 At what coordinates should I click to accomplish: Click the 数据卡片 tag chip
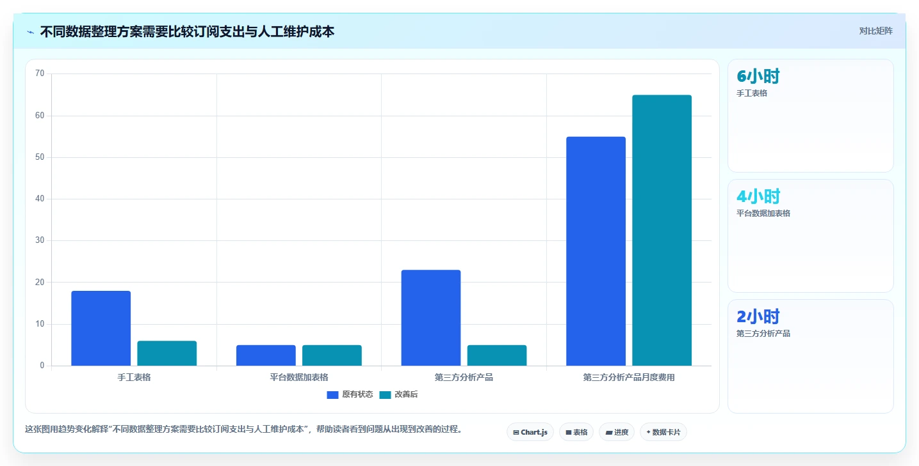[663, 432]
